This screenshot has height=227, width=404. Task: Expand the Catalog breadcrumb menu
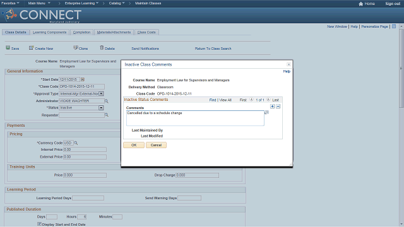point(117,3)
